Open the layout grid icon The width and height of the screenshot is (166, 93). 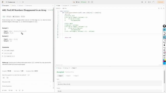tap(142, 2)
